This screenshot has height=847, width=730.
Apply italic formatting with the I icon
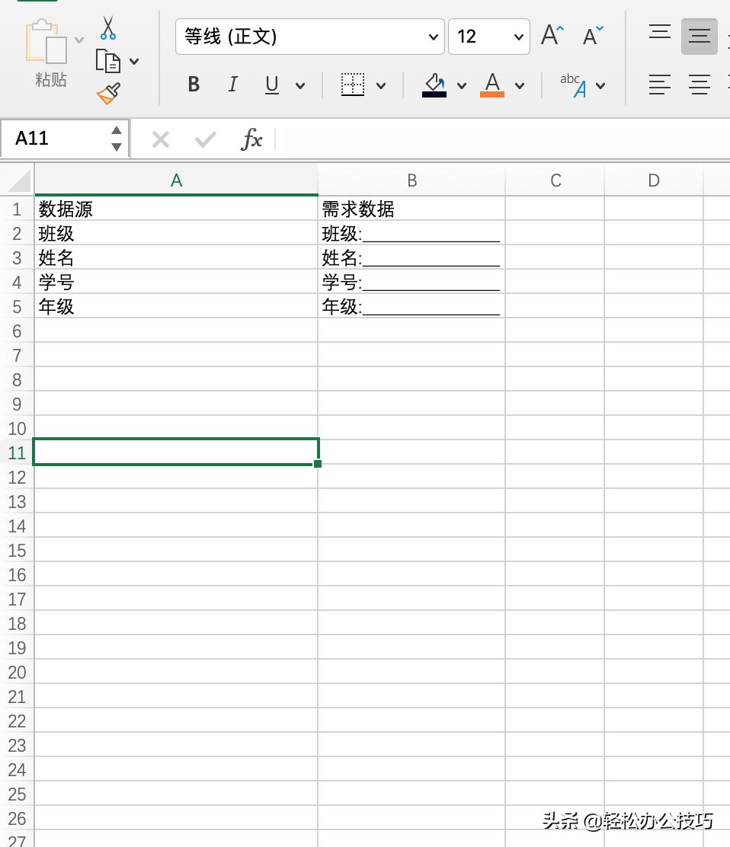[232, 85]
